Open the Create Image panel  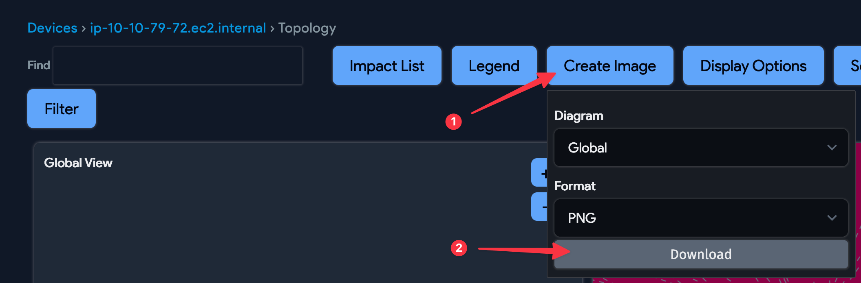coord(610,65)
